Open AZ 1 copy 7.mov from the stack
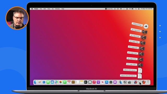The height and width of the screenshot is (94, 167). click(x=143, y=43)
